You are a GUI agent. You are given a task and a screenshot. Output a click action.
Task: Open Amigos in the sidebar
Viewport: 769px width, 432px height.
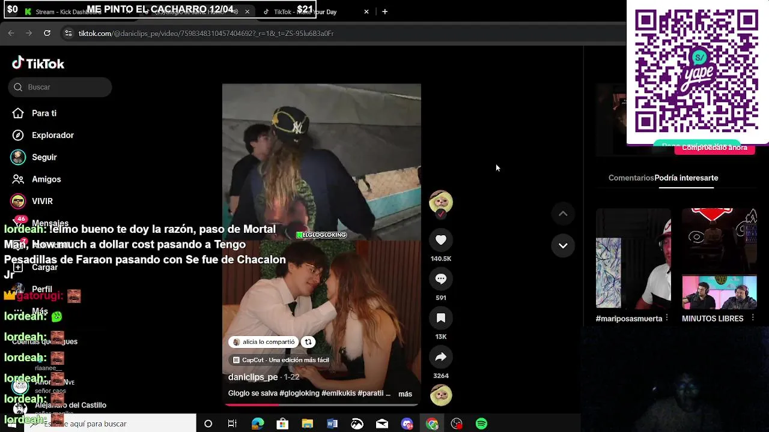(x=46, y=179)
